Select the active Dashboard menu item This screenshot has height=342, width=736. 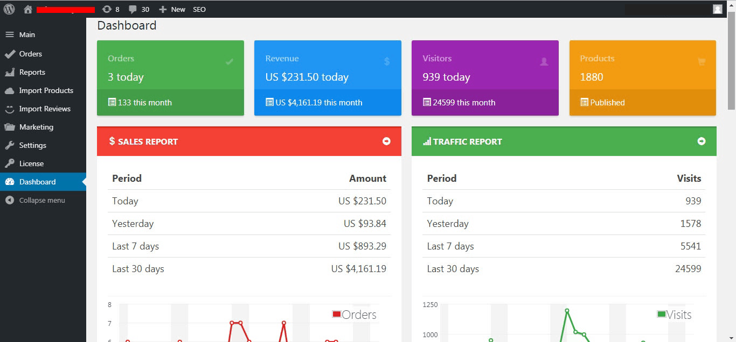(43, 182)
